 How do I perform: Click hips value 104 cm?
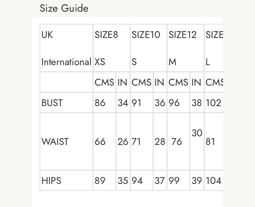[213, 181]
